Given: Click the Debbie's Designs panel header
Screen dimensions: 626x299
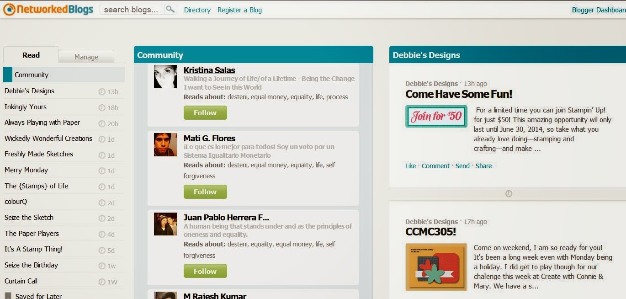Looking at the screenshot, I should tap(507, 55).
